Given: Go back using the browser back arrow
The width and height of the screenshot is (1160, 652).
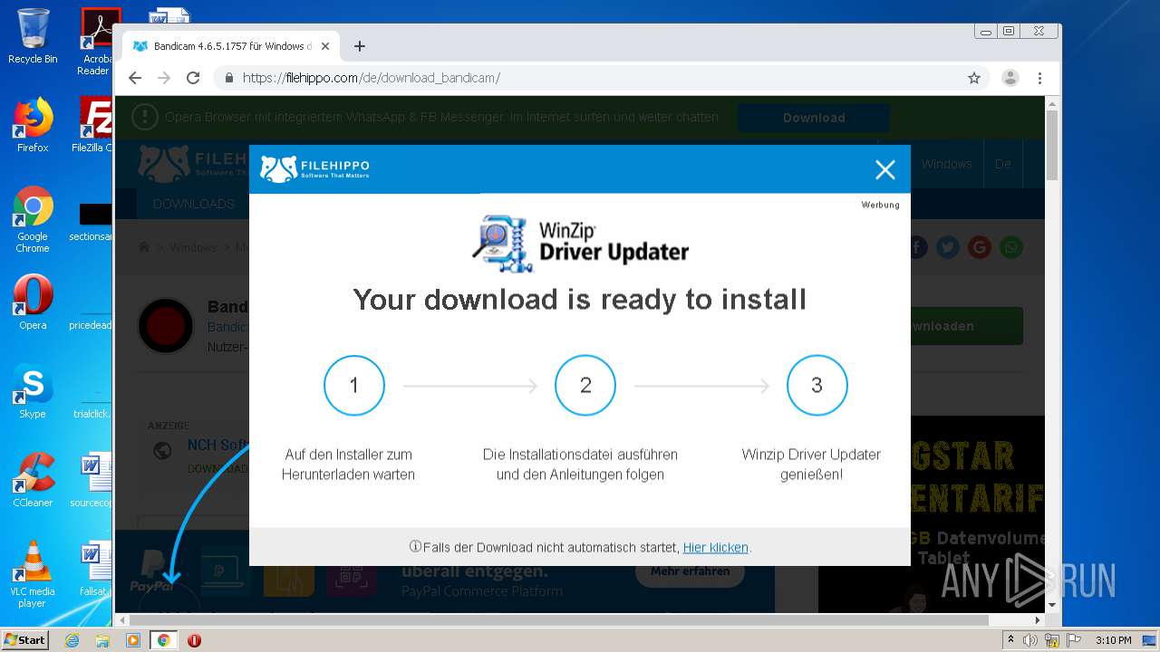Looking at the screenshot, I should pyautogui.click(x=135, y=78).
